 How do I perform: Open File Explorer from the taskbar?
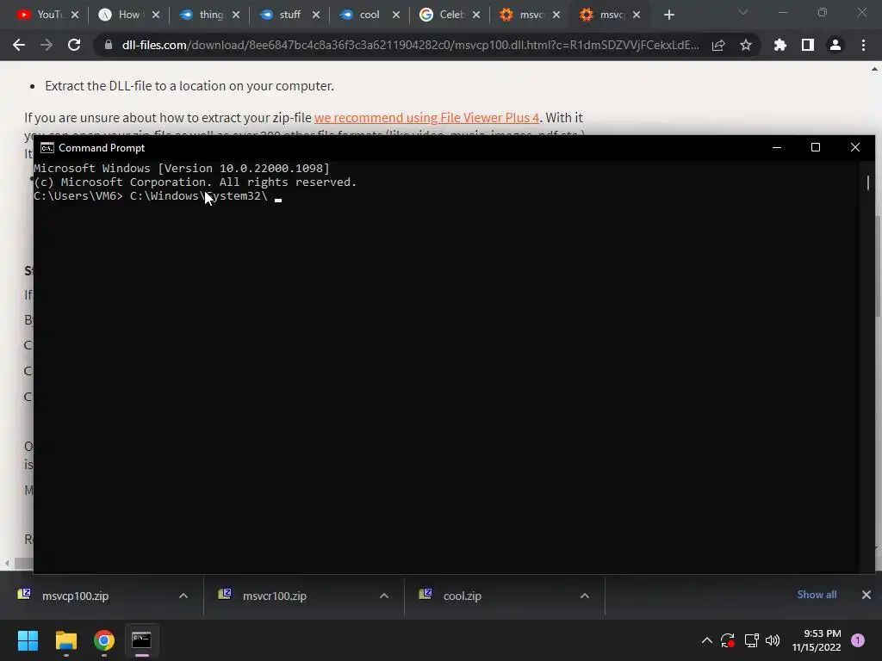coord(65,640)
